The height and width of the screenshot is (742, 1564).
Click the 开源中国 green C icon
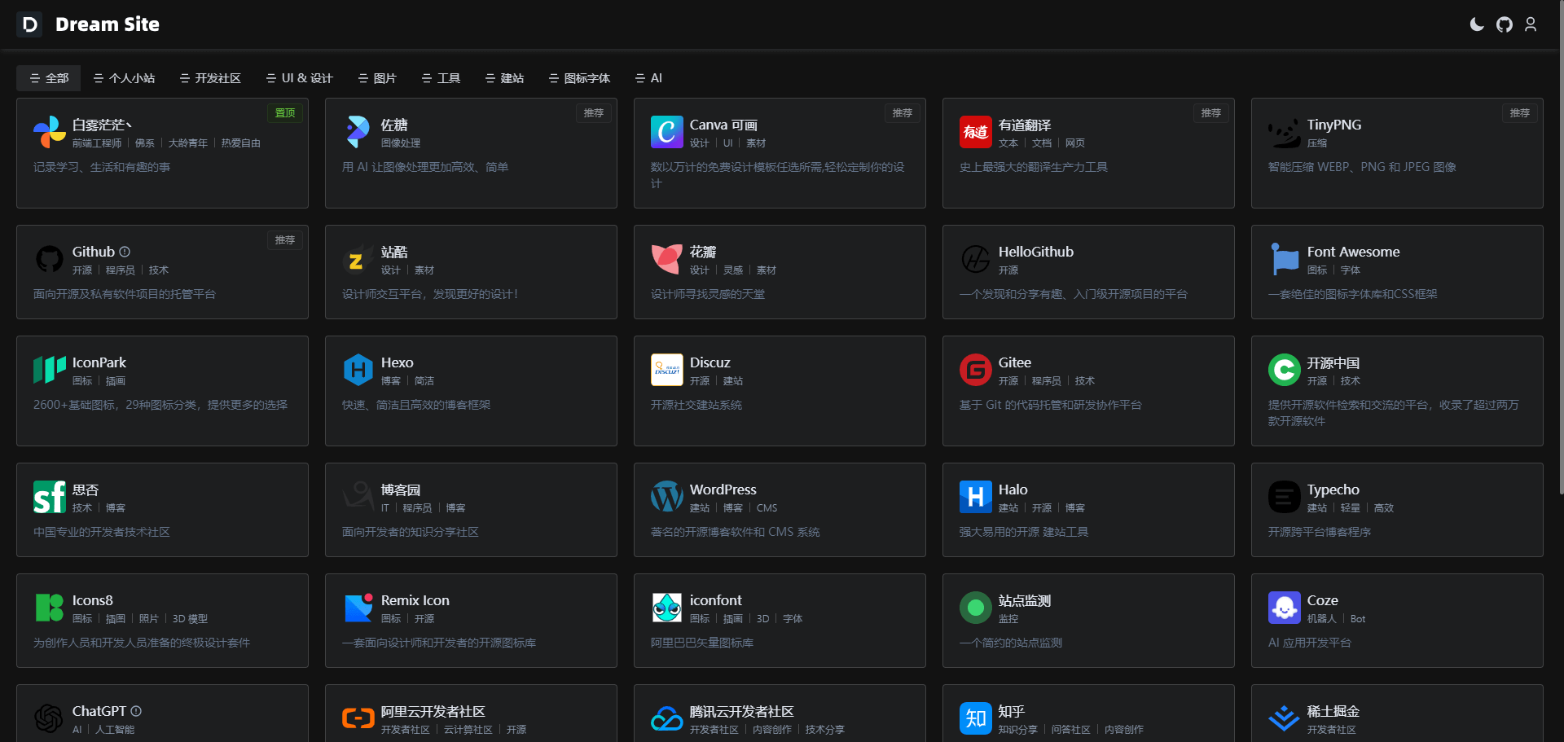point(1285,370)
